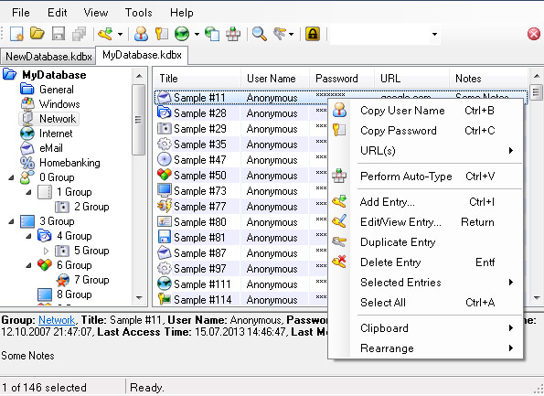The width and height of the screenshot is (544, 396).
Task: Choose Add Entry... in context menu
Action: [x=425, y=202]
